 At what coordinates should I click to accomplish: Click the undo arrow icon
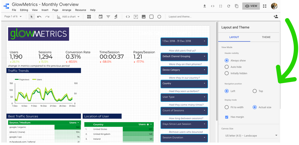tap(39, 17)
